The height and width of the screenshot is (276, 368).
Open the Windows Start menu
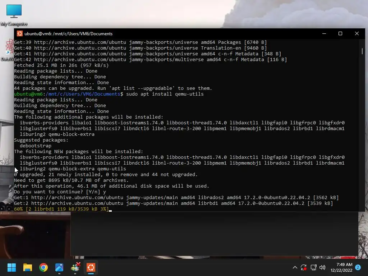pos(11,267)
